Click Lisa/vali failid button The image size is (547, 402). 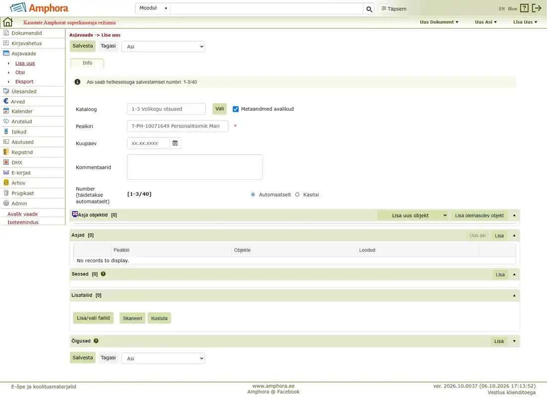pos(93,318)
